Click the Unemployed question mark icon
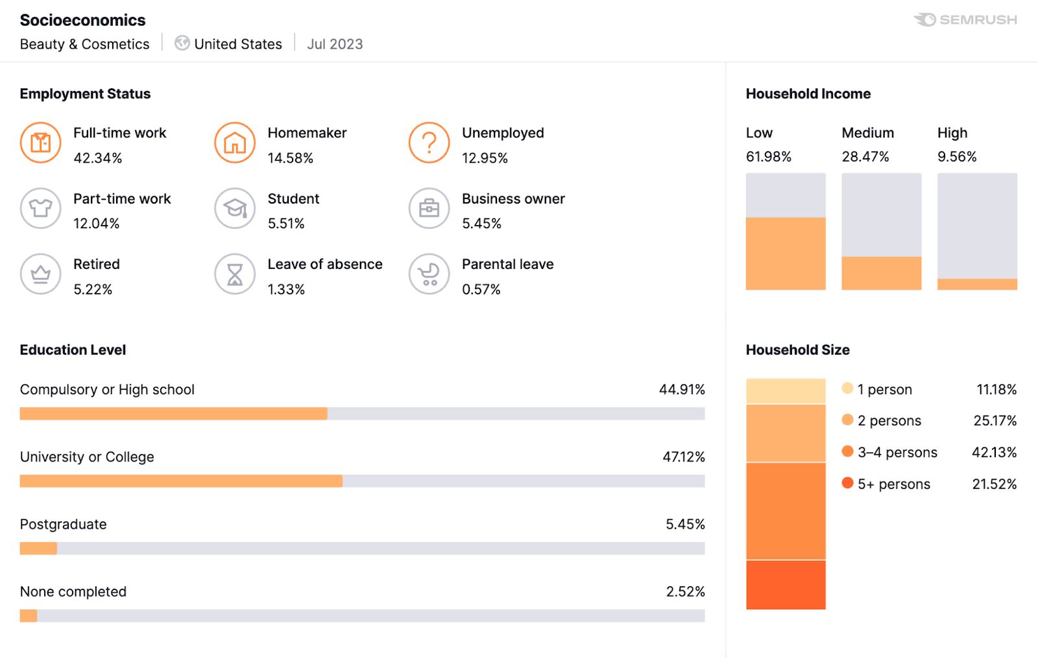1038x658 pixels. tap(429, 143)
